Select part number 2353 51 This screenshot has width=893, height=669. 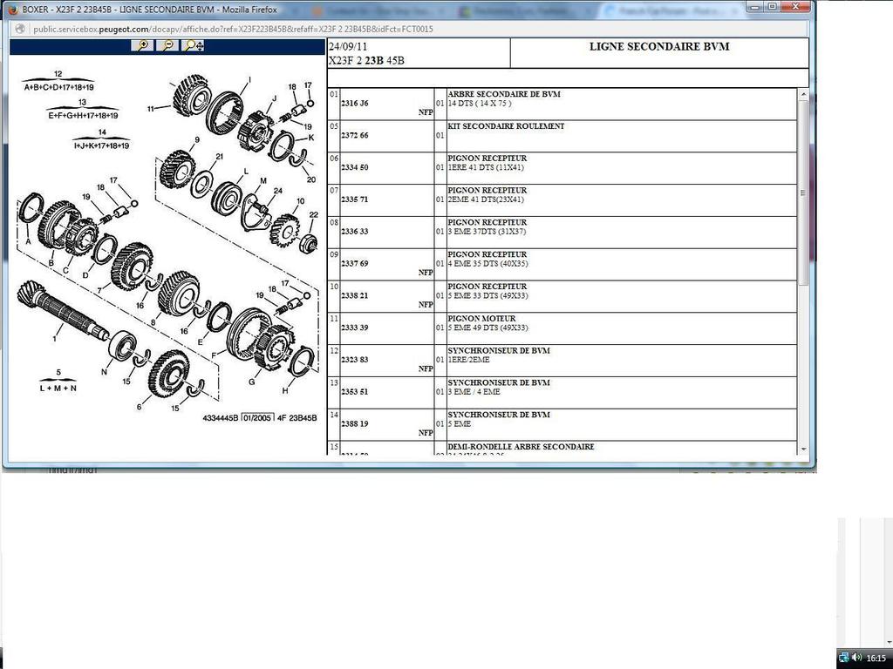(x=354, y=392)
